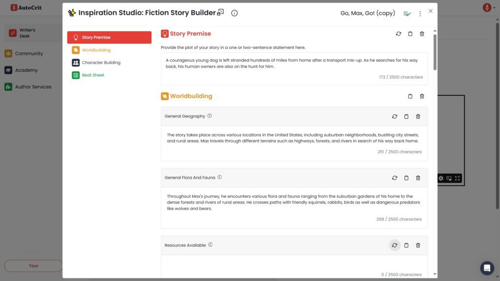Delete the Story Premise section
Screen dimensions: 500x281
pyautogui.click(x=422, y=34)
